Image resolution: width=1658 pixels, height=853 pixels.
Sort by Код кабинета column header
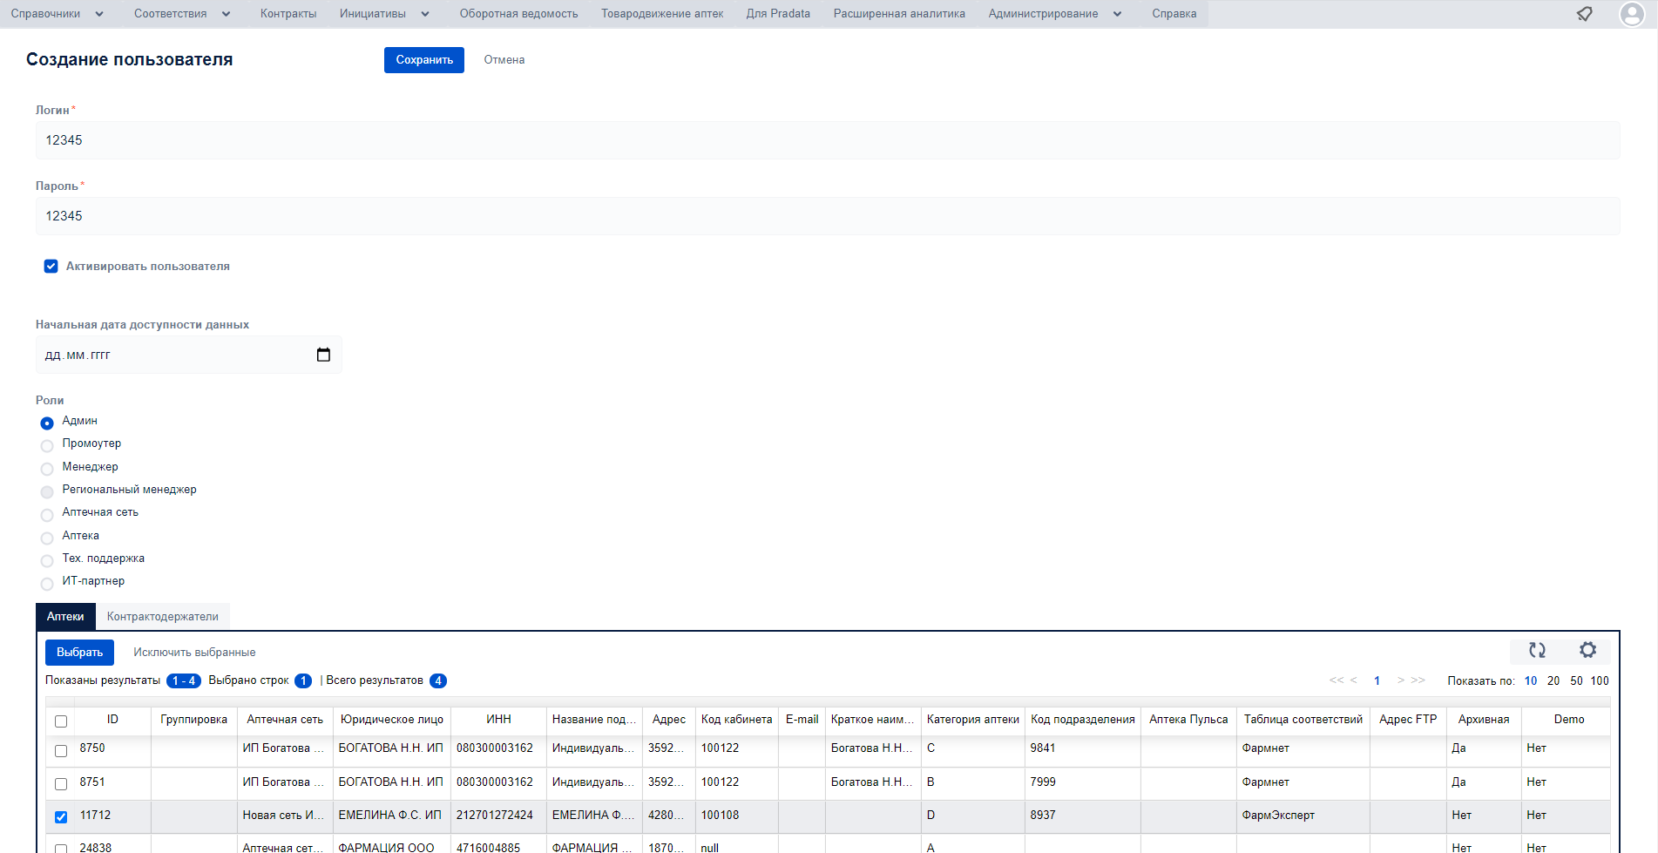[x=736, y=720]
